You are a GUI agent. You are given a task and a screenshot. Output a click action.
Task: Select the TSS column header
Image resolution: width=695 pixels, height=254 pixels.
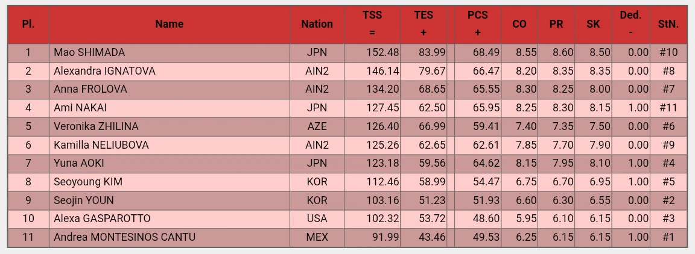(x=372, y=24)
